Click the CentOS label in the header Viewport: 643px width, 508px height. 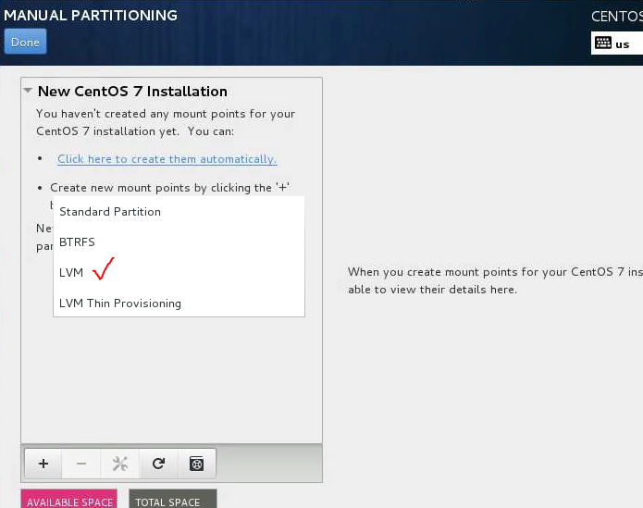(616, 17)
